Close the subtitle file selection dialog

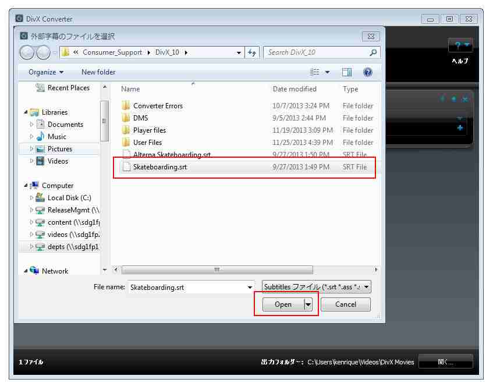pos(371,37)
